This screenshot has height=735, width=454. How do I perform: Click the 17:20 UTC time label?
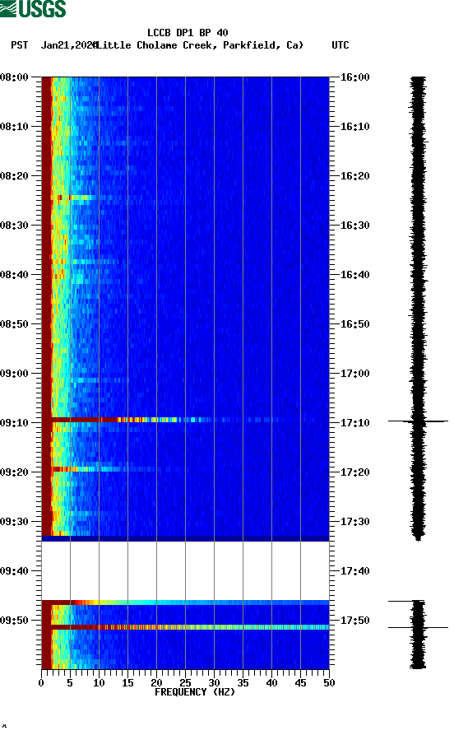[x=354, y=472]
